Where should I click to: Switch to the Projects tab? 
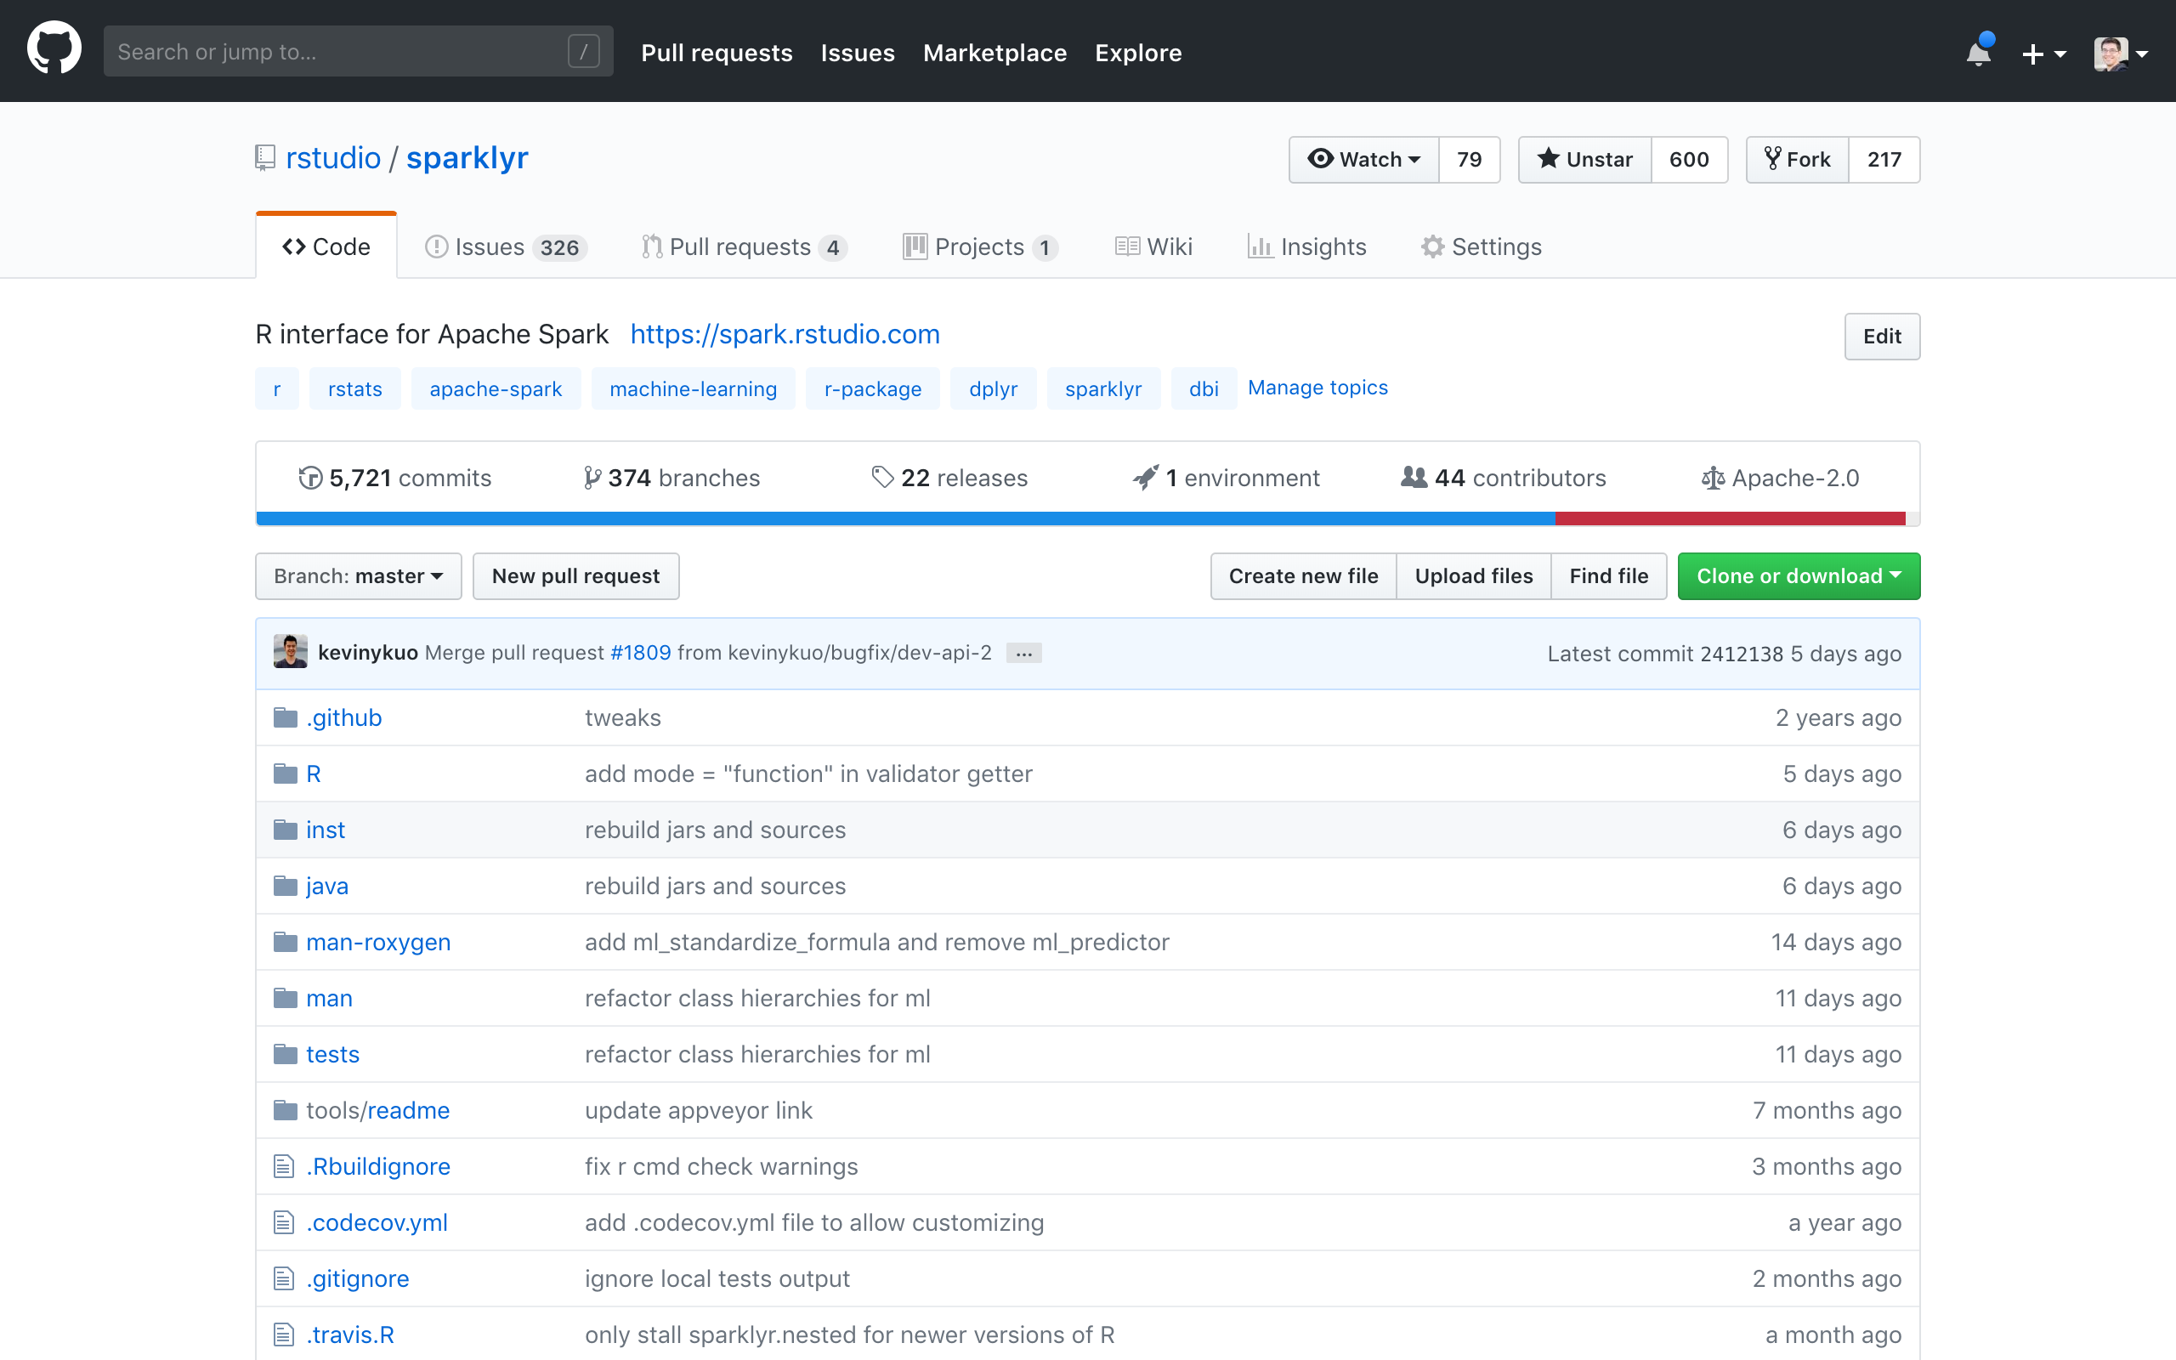pos(980,246)
